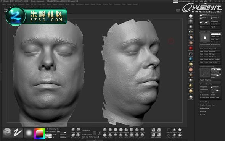Click New From Masking

pos(210,52)
